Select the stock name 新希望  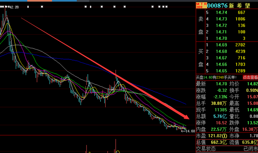point(239,6)
